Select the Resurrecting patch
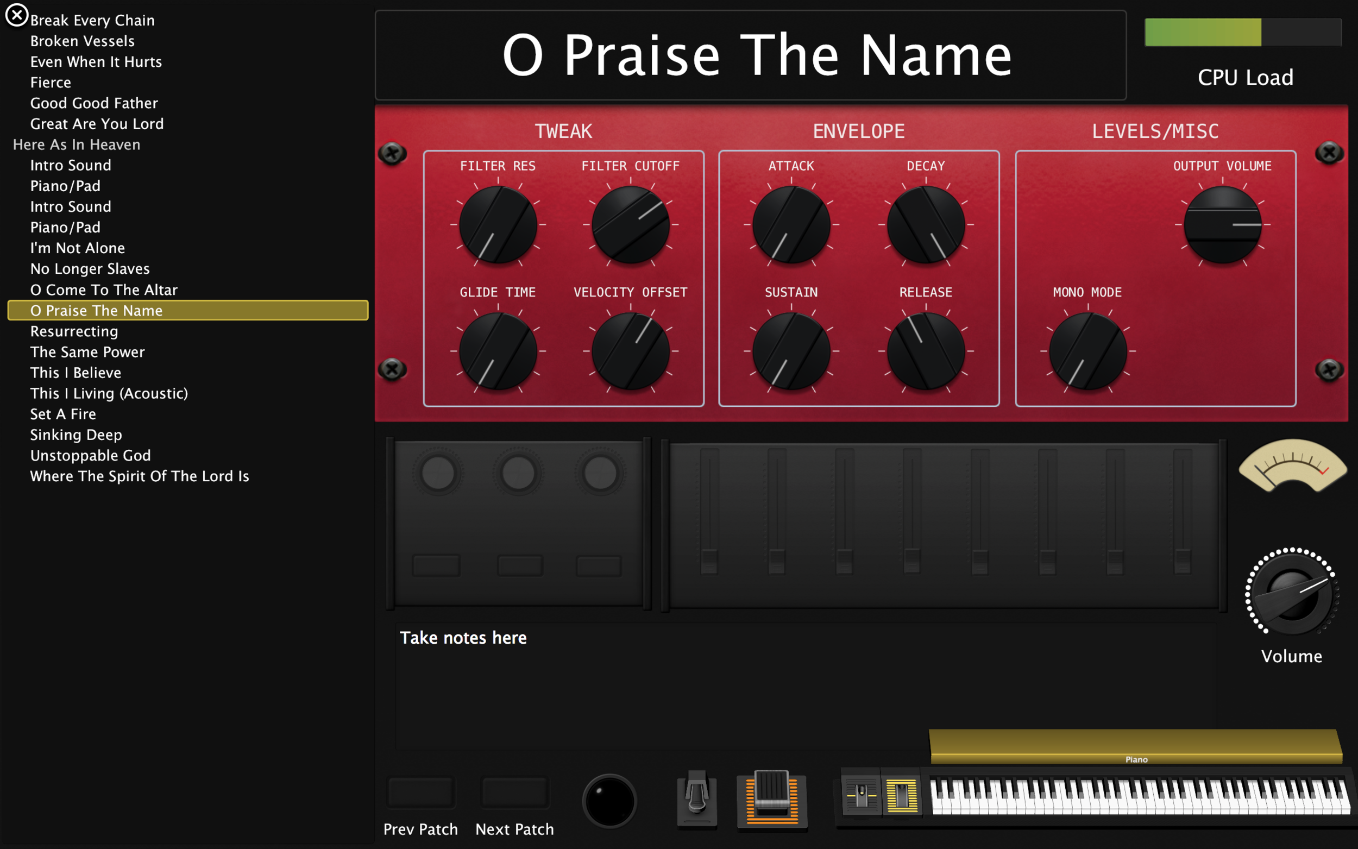Viewport: 1358px width, 849px height. pyautogui.click(x=74, y=331)
